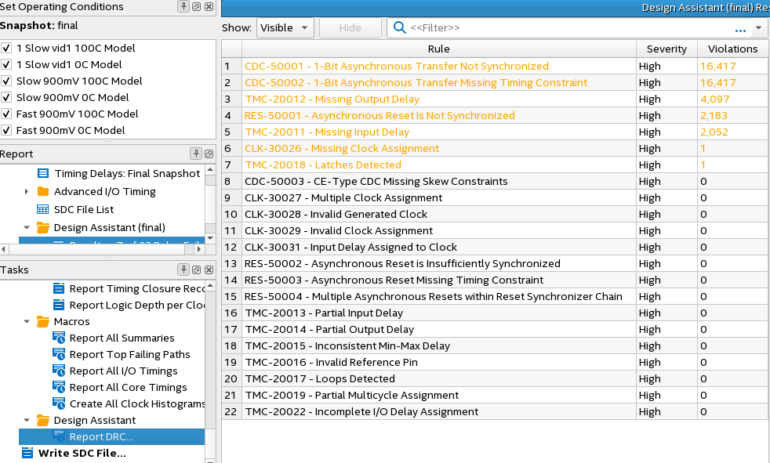Click Design Assistant (final) folder icon
The width and height of the screenshot is (770, 463).
click(x=43, y=227)
